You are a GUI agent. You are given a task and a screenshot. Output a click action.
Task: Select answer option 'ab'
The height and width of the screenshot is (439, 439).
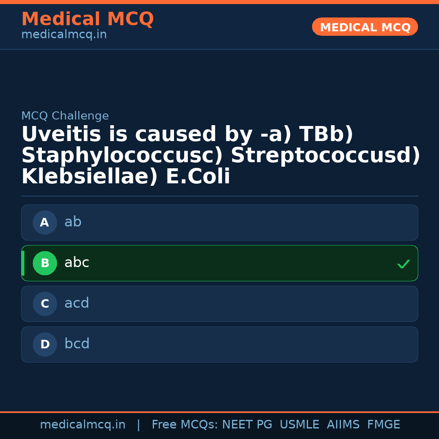tap(219, 222)
